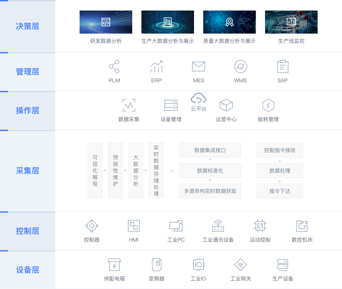Click the 云平台 label
Image resolution: width=342 pixels, height=289 pixels.
198,109
